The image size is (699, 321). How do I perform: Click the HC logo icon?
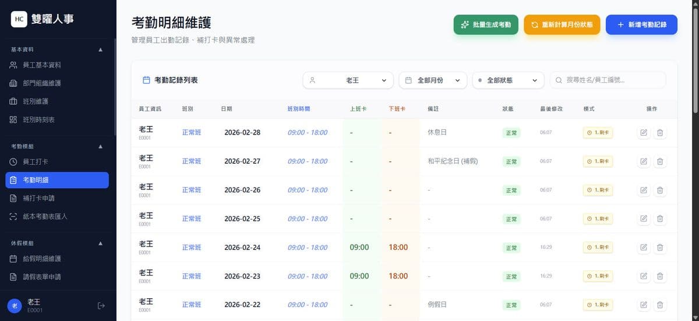[19, 19]
